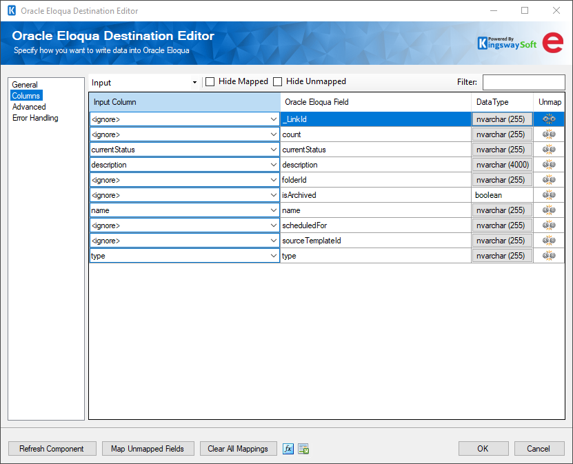Click the mapping table icon beside fx
The width and height of the screenshot is (573, 464).
pyautogui.click(x=303, y=449)
